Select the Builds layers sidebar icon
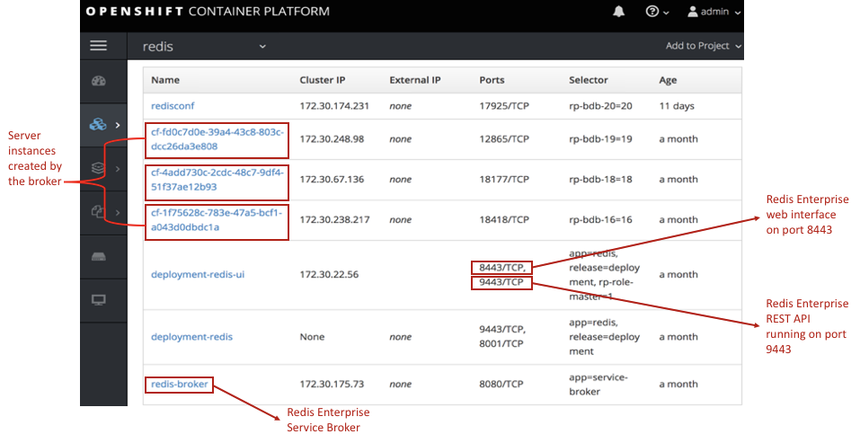The height and width of the screenshot is (443, 860). [99, 168]
